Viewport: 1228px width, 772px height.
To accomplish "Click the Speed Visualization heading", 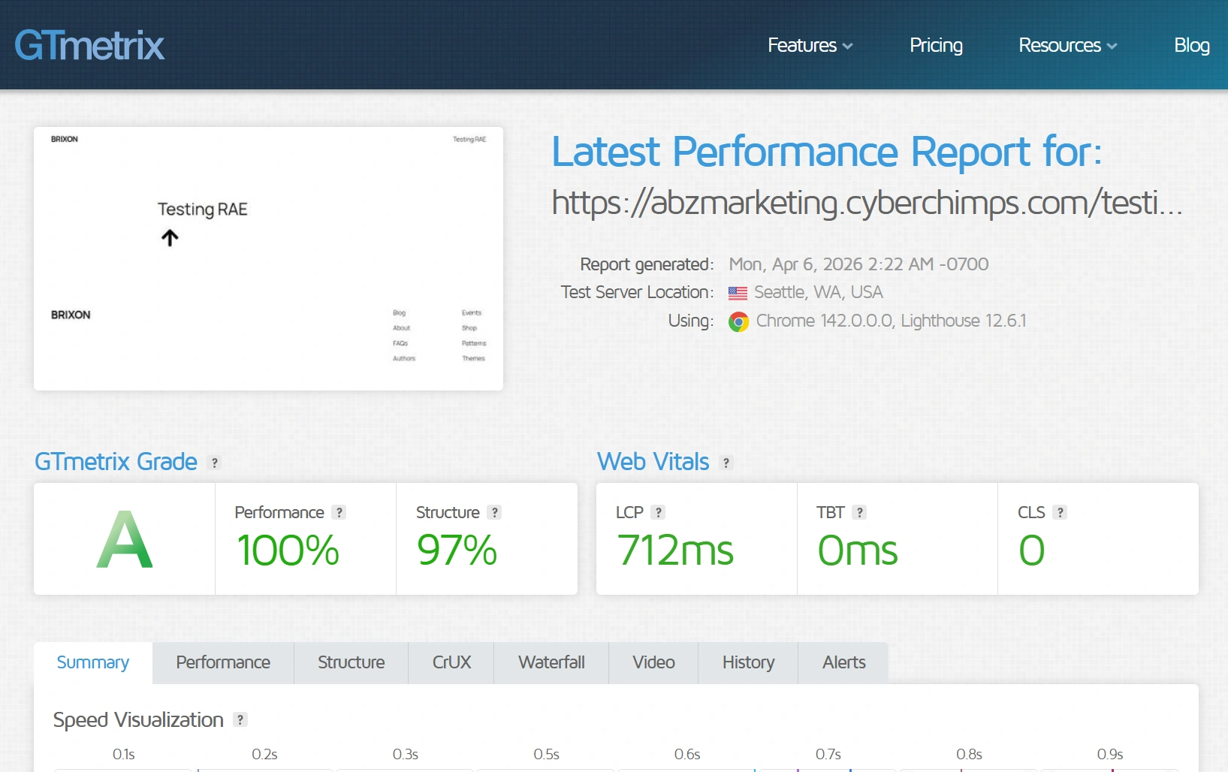I will pos(138,719).
